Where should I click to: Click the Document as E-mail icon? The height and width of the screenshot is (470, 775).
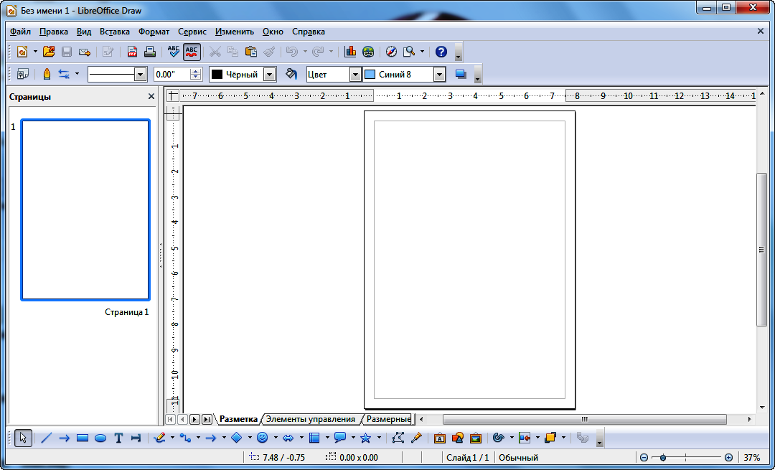(85, 52)
